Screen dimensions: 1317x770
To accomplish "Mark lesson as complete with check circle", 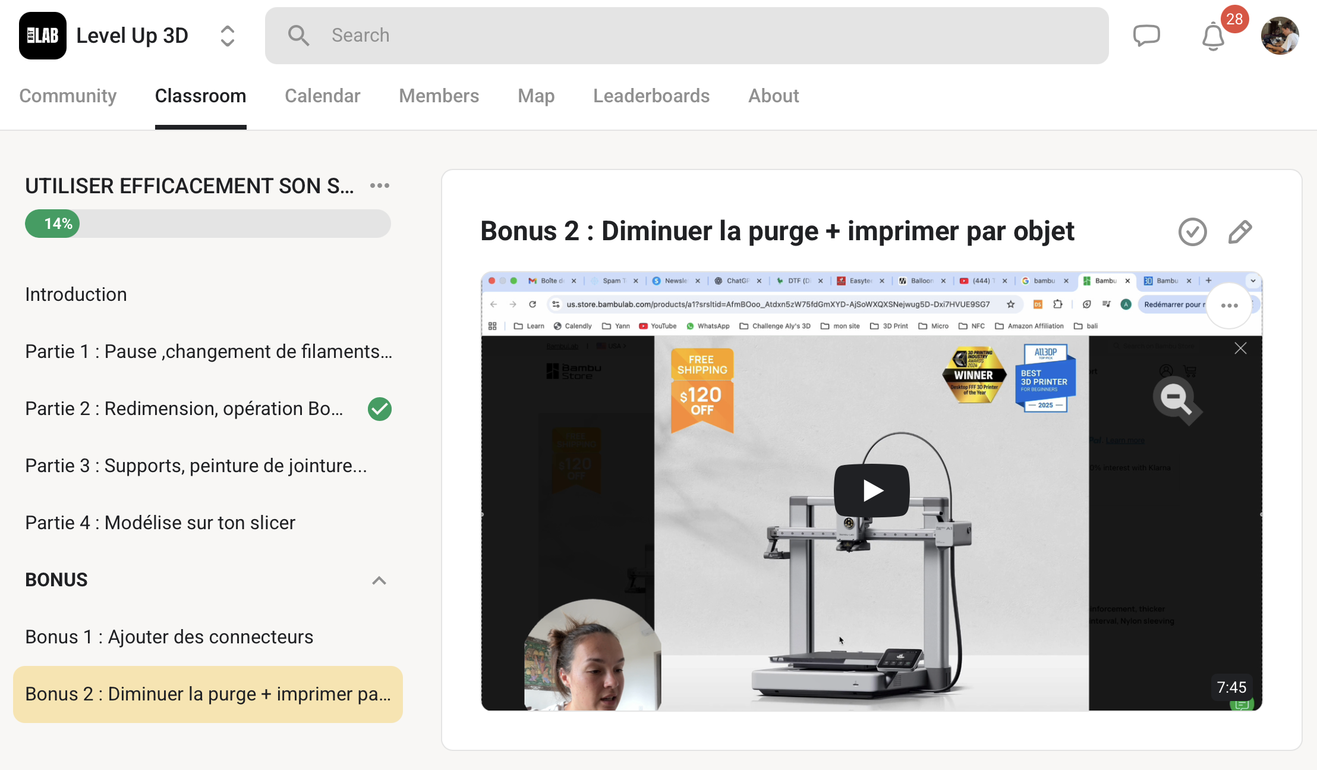I will (1193, 232).
